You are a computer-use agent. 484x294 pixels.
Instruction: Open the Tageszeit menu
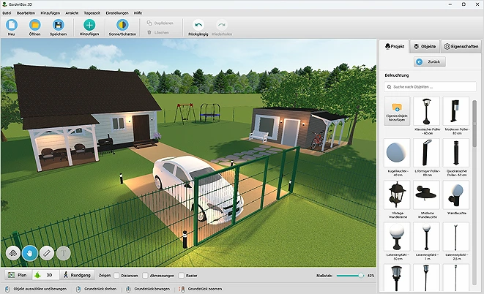tap(92, 13)
